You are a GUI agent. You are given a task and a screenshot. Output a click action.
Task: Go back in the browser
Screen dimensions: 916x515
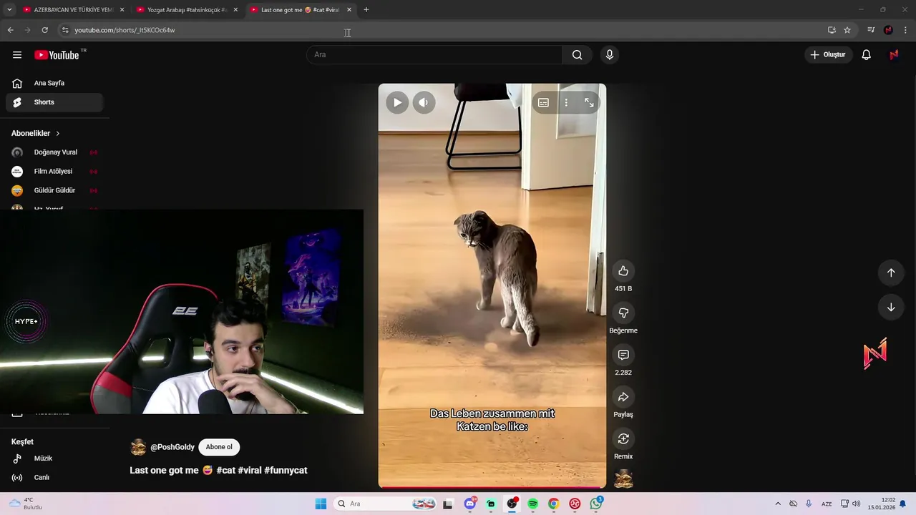(x=11, y=30)
